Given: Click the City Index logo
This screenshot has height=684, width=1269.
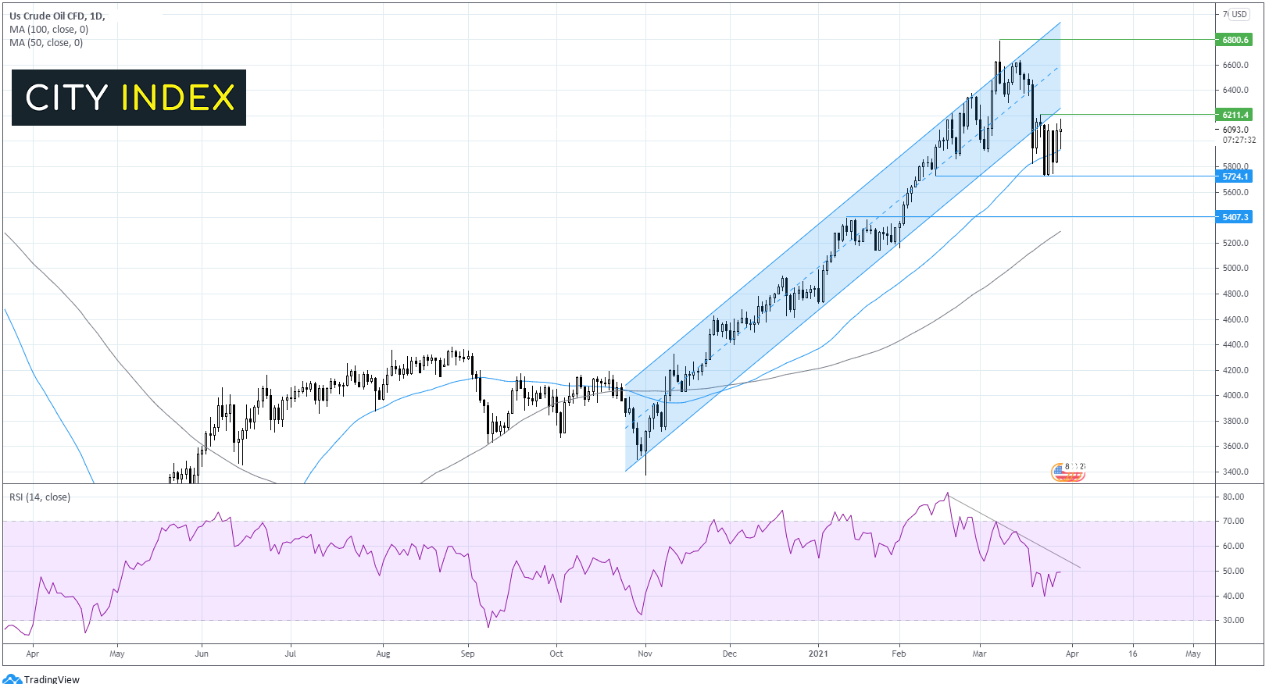Looking at the screenshot, I should [129, 98].
